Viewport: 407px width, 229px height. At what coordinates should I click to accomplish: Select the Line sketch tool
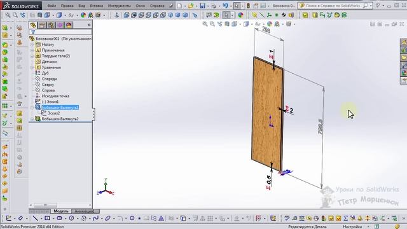(x=35, y=218)
